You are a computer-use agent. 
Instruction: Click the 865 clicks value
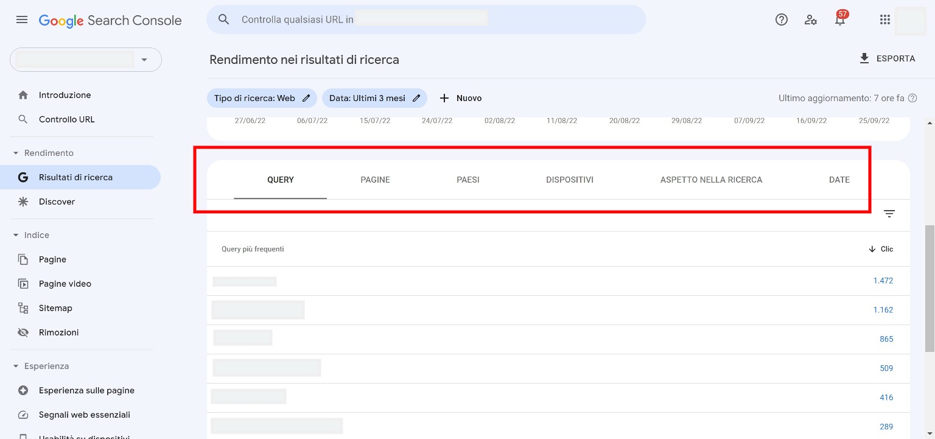click(886, 339)
